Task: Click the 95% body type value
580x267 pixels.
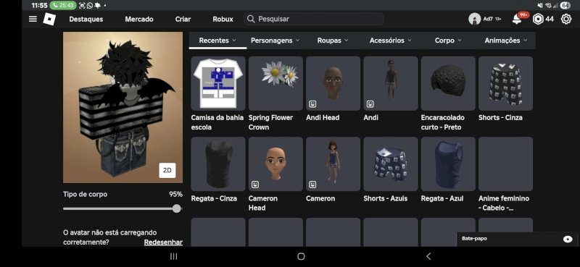Action: [175, 194]
